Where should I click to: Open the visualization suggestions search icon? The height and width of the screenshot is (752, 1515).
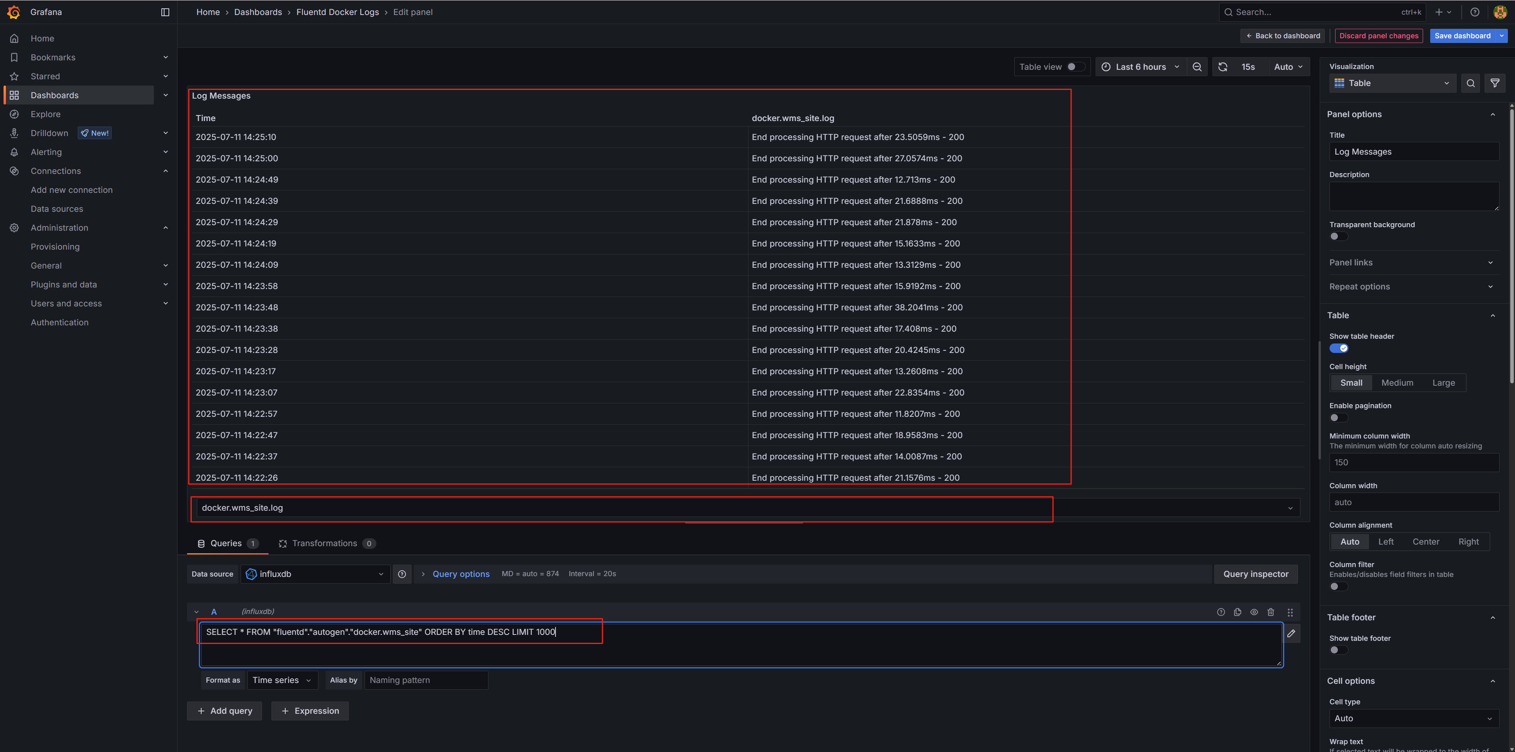1470,83
